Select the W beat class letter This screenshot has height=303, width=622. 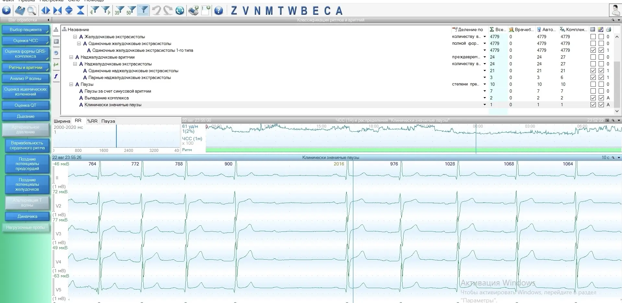[x=292, y=11]
